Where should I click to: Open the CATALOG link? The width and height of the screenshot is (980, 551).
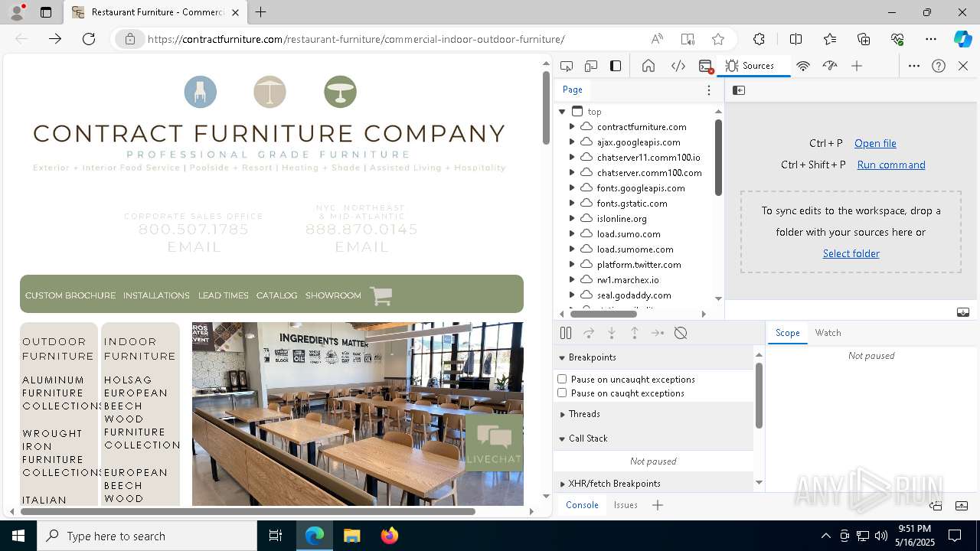click(x=276, y=295)
